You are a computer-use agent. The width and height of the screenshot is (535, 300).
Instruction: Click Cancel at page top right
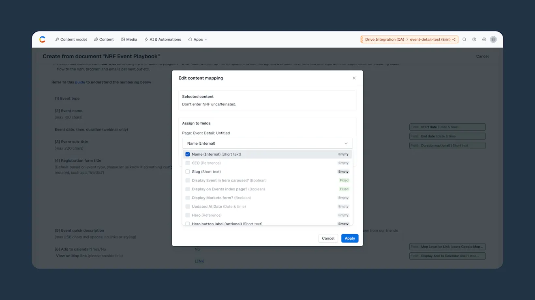coord(482,57)
